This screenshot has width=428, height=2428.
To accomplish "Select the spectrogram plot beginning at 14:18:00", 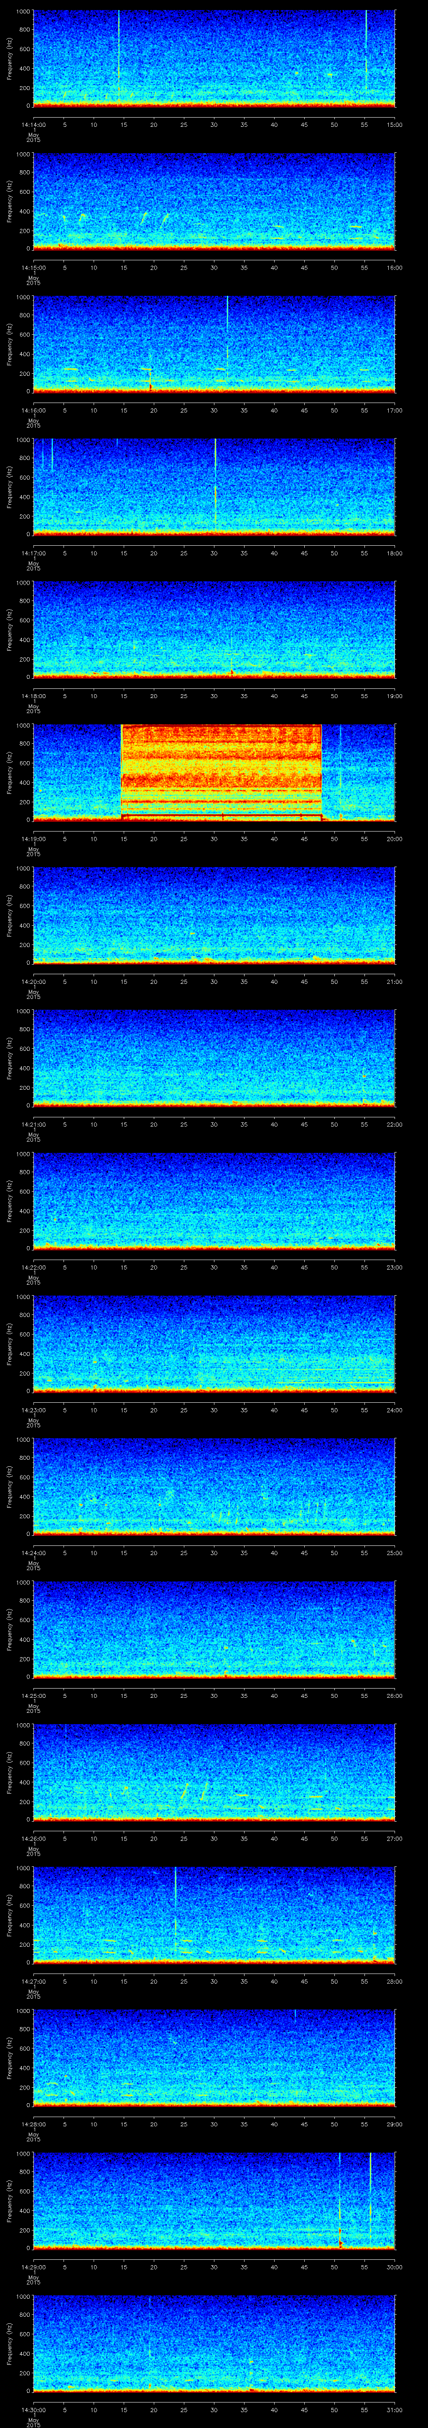I will click(214, 630).
